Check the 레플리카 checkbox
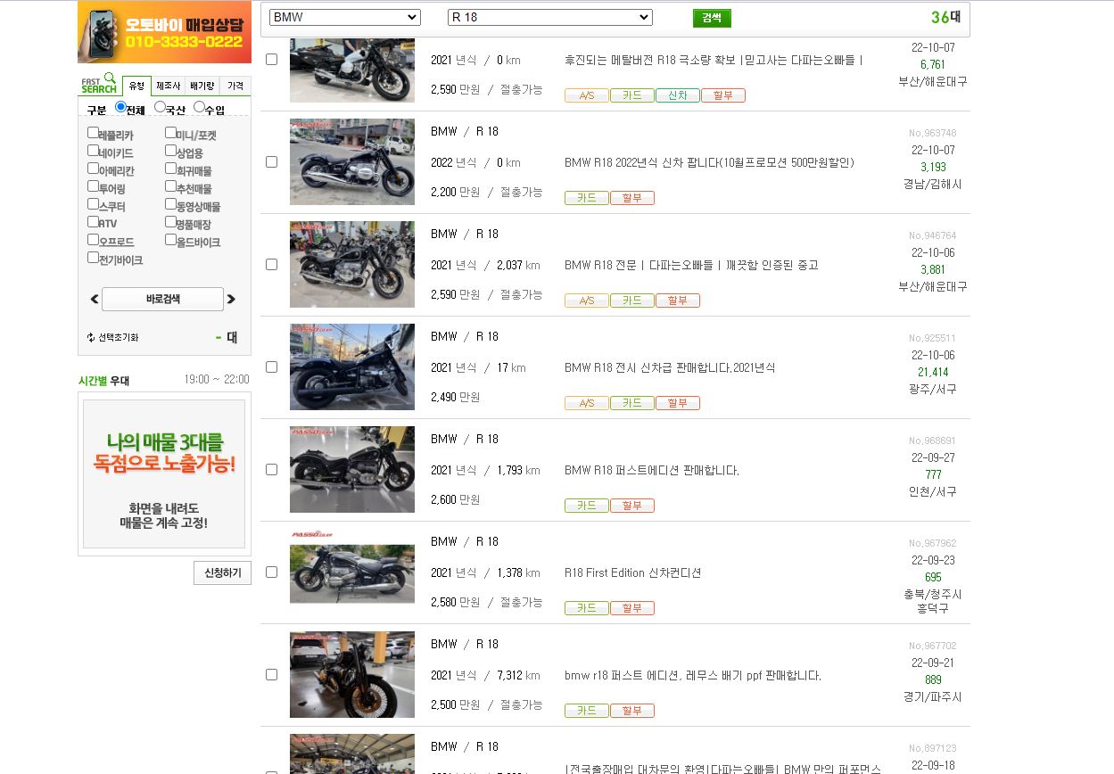This screenshot has width=1114, height=774. (x=93, y=133)
